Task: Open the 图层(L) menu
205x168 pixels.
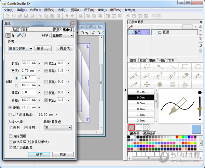Action: [76, 10]
